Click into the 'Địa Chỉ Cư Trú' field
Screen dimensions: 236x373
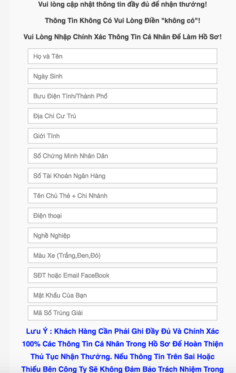[122, 116]
